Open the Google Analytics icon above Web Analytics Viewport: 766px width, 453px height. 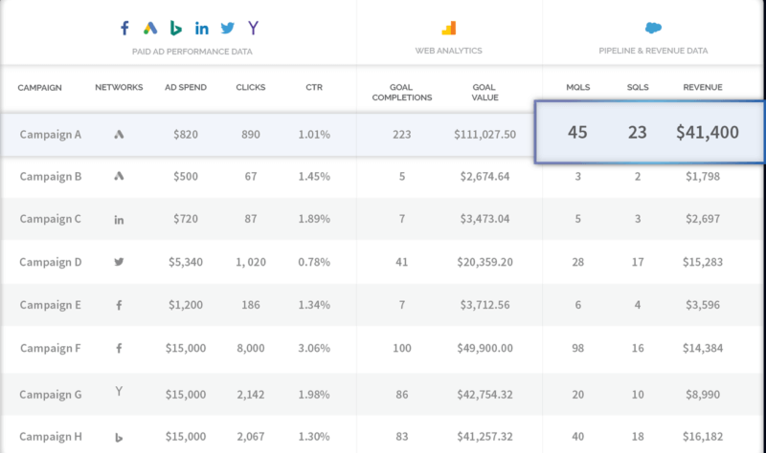(x=449, y=28)
